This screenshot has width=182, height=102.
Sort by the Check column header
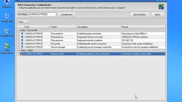(x=63, y=27)
